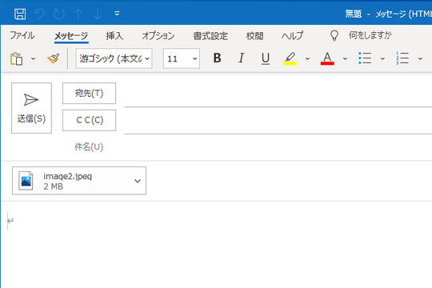The height and width of the screenshot is (288, 432).
Task: Toggle numbered list
Action: pyautogui.click(x=402, y=58)
